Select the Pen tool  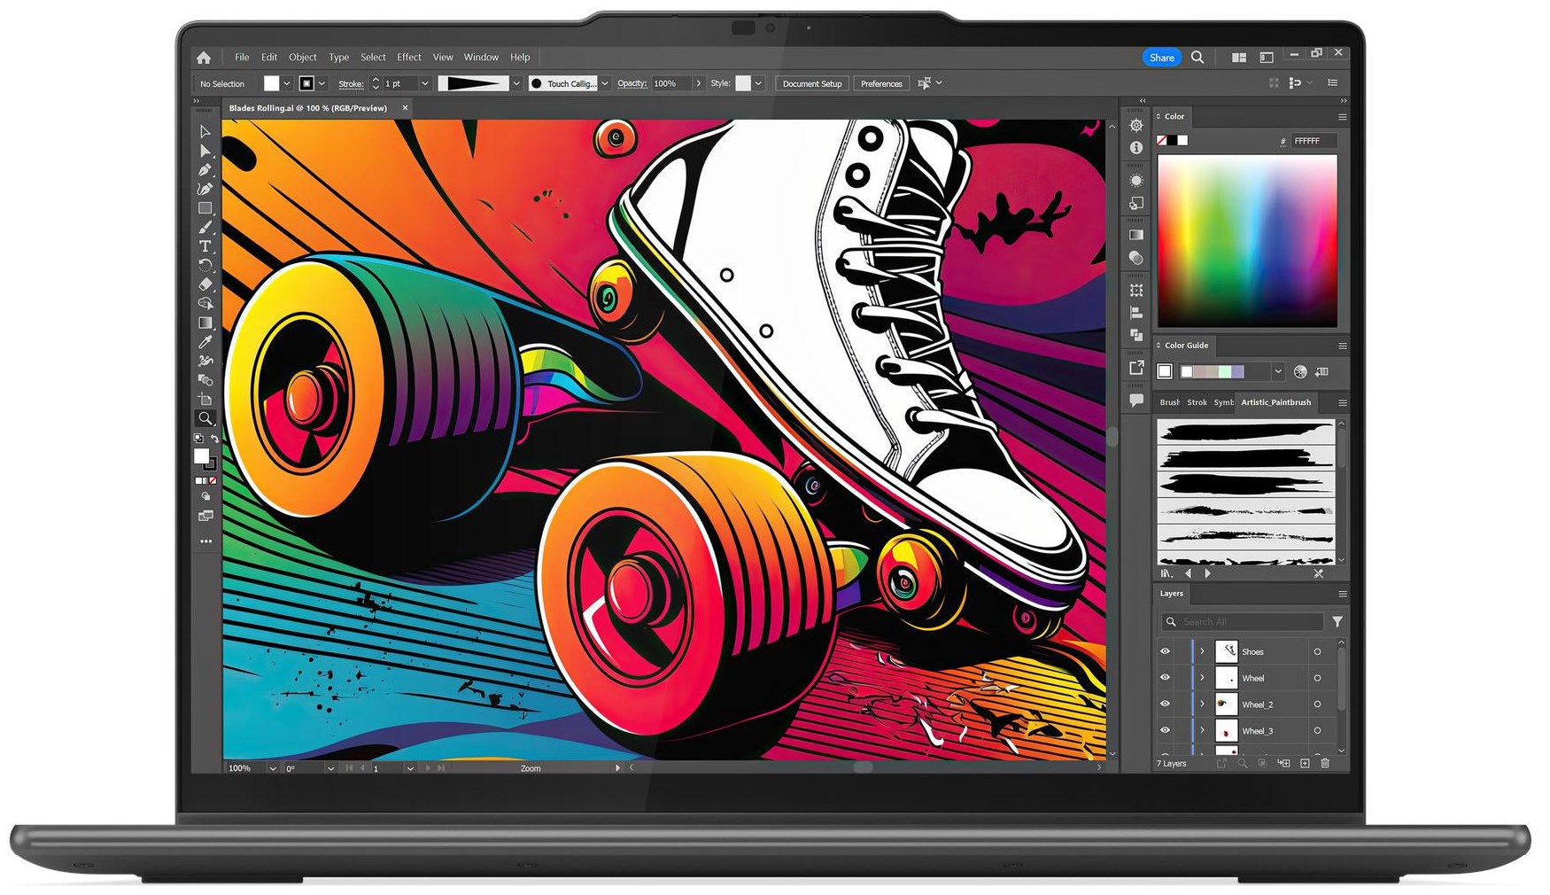point(205,169)
